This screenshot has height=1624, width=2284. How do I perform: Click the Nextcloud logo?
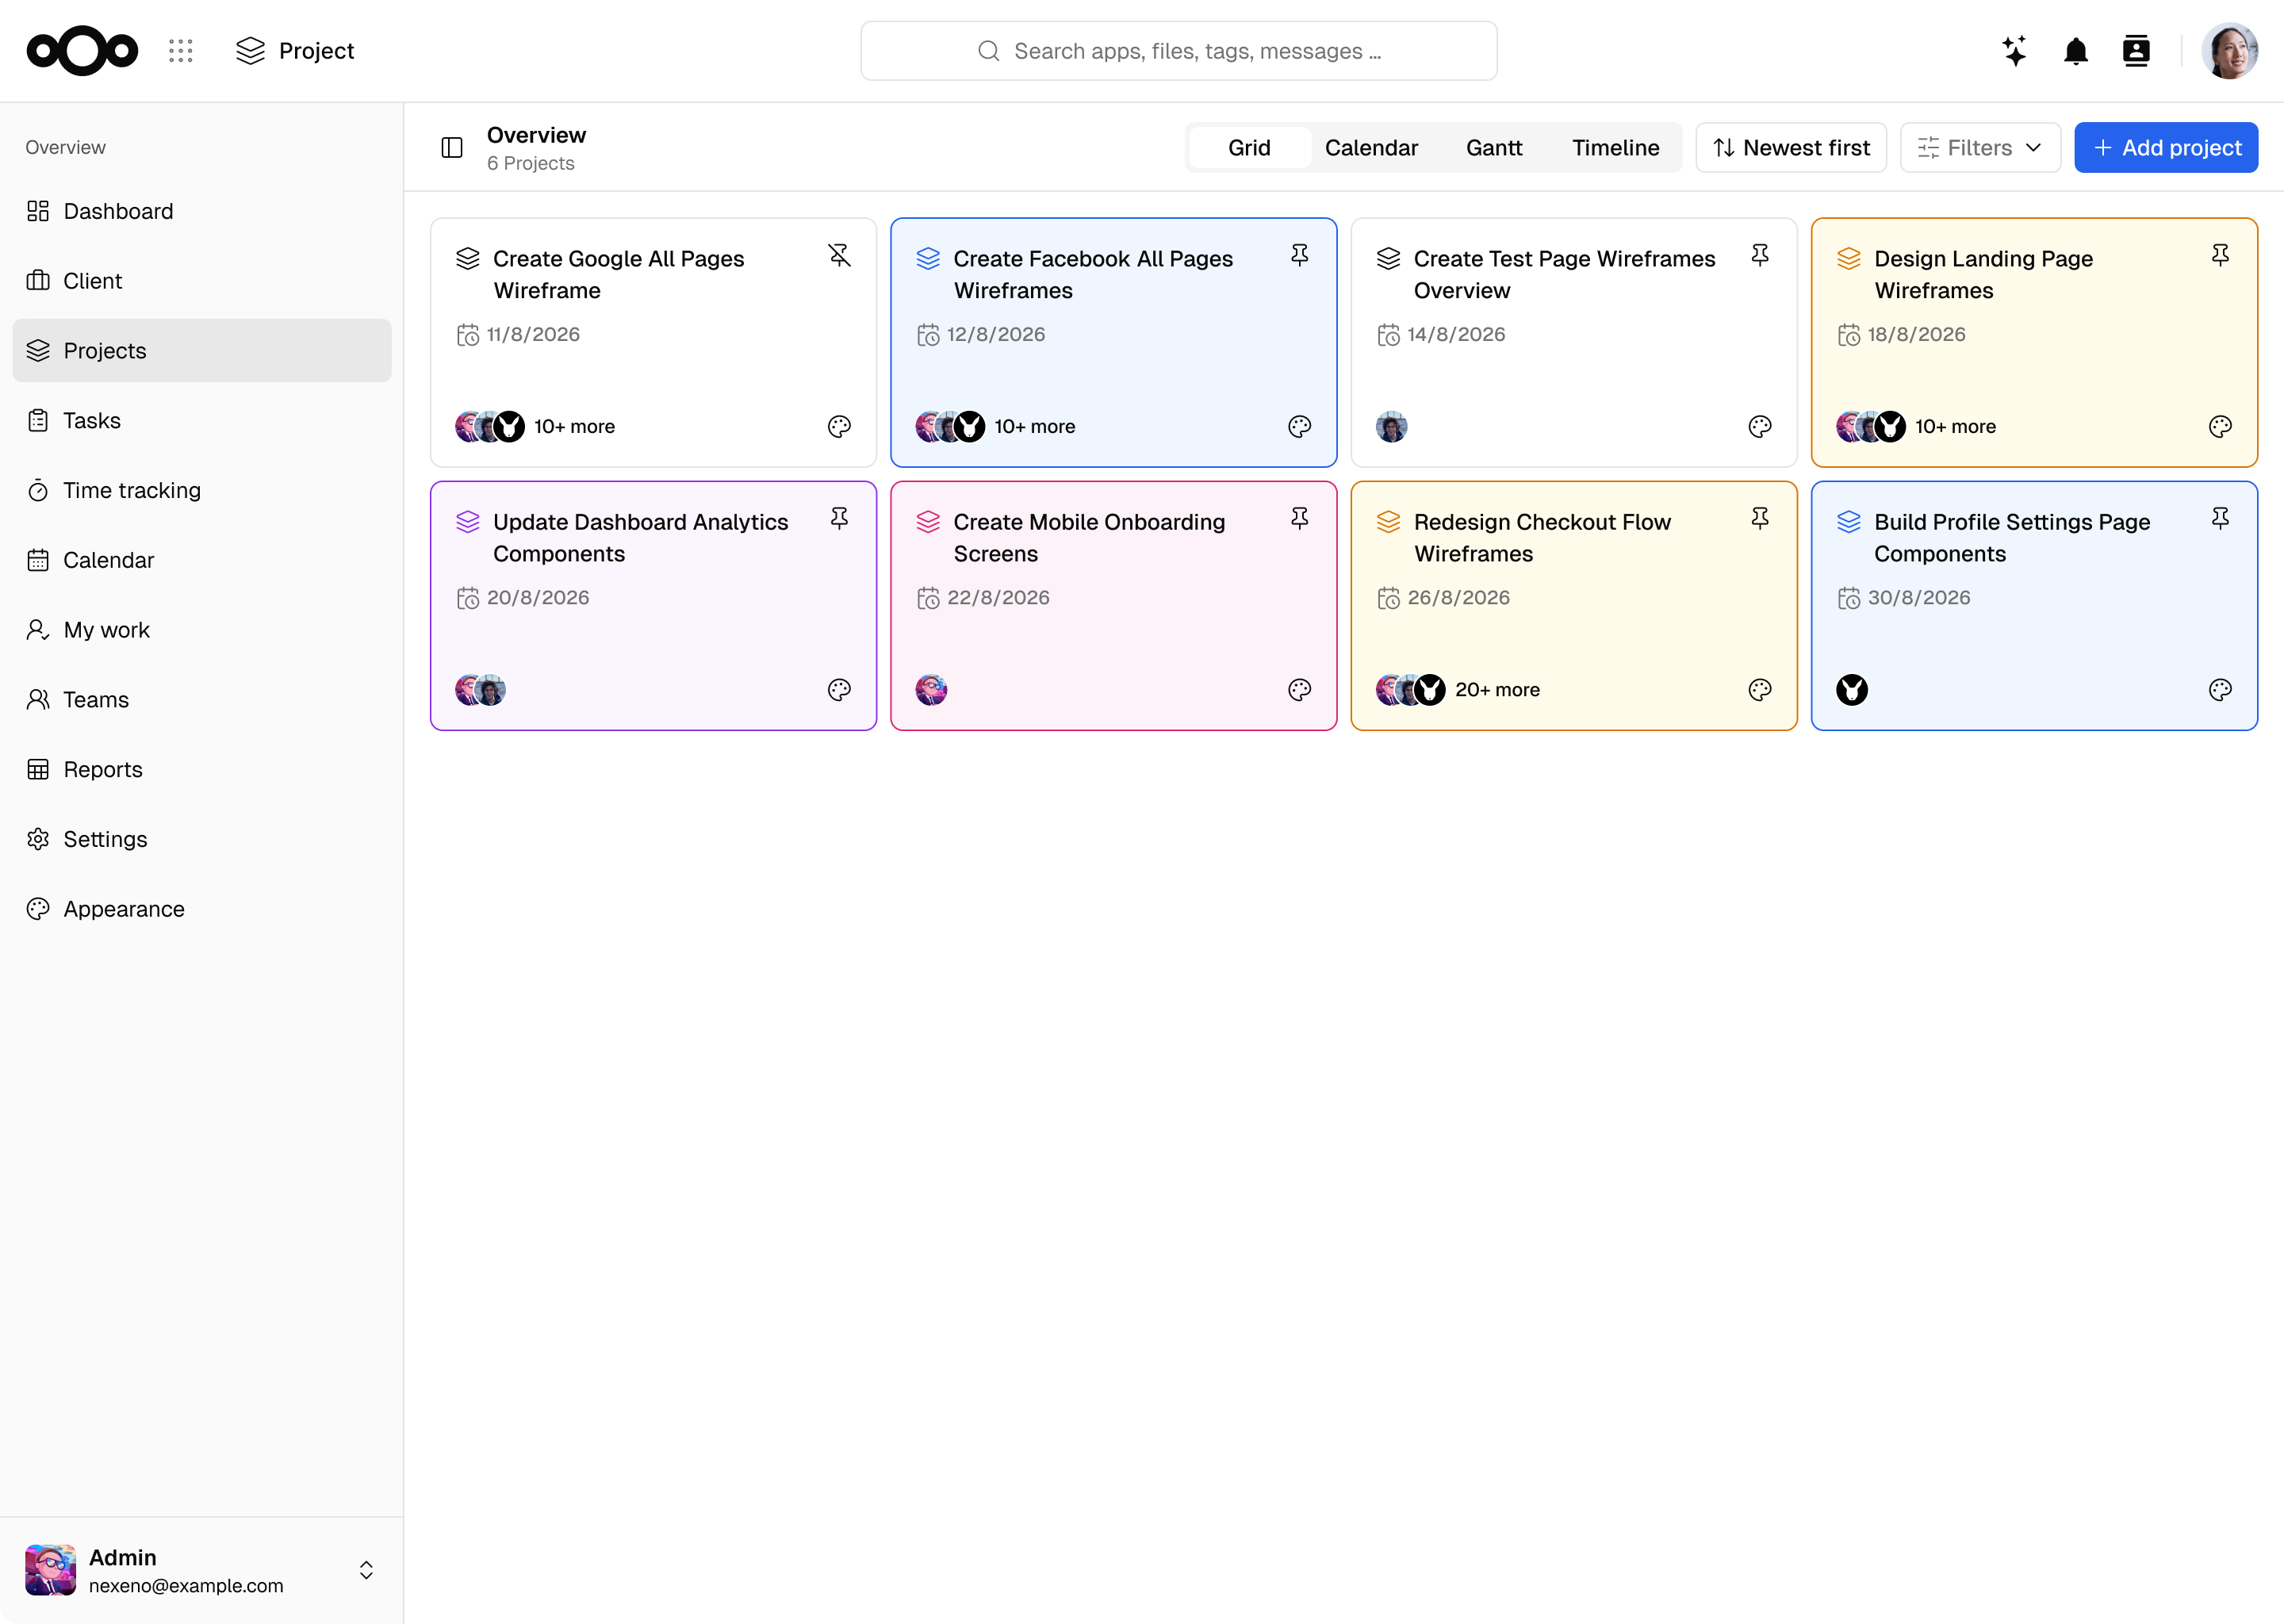pos(82,51)
